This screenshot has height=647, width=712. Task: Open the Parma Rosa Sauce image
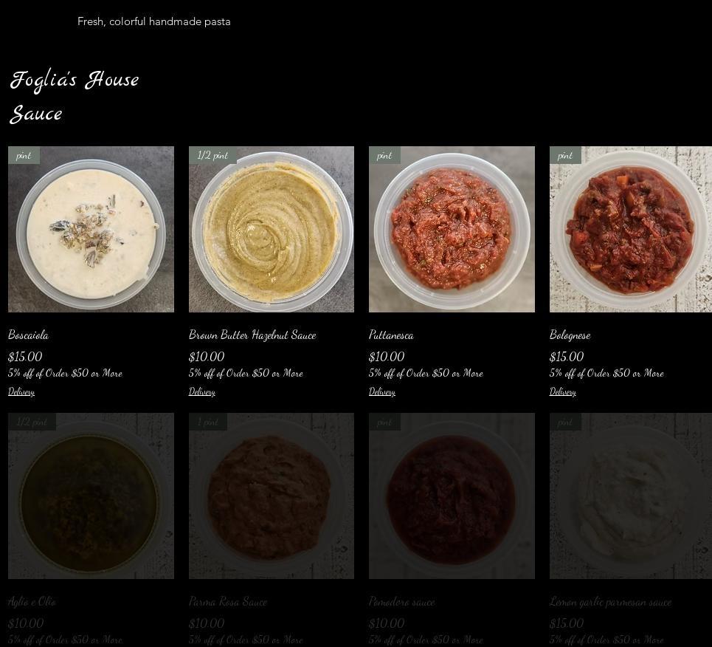271,496
